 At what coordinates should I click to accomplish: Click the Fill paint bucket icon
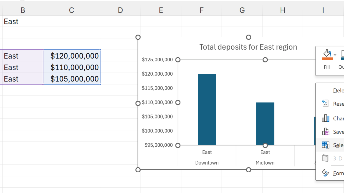pos(327,53)
